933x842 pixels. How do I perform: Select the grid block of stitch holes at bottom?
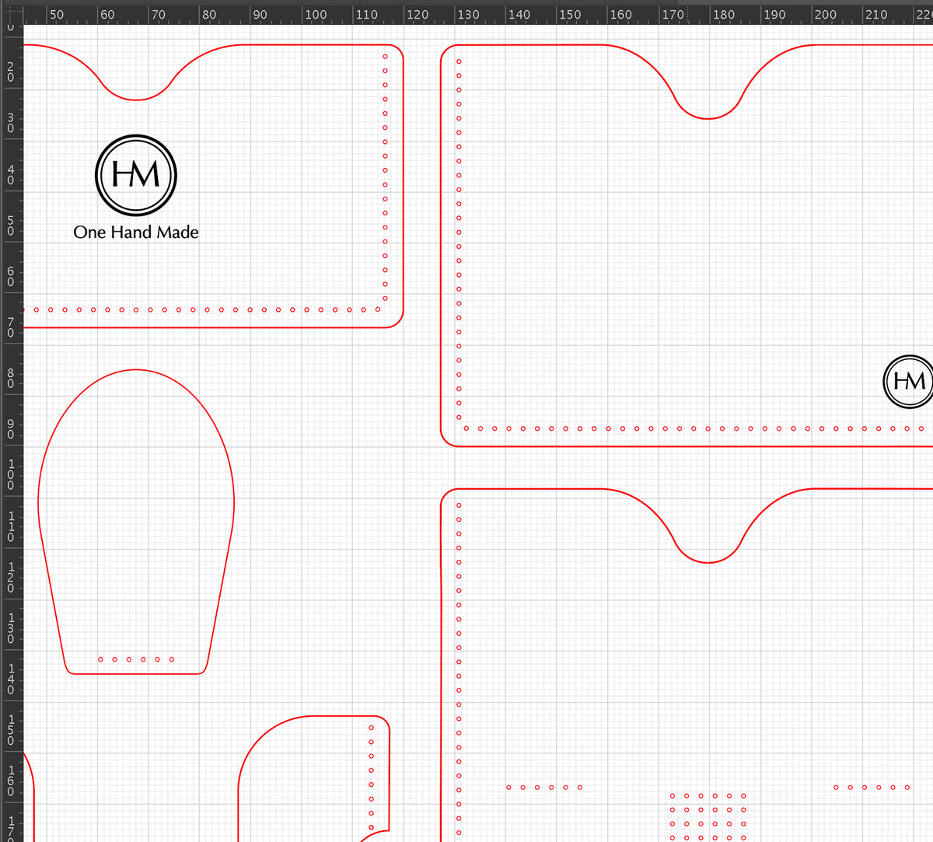[x=708, y=816]
